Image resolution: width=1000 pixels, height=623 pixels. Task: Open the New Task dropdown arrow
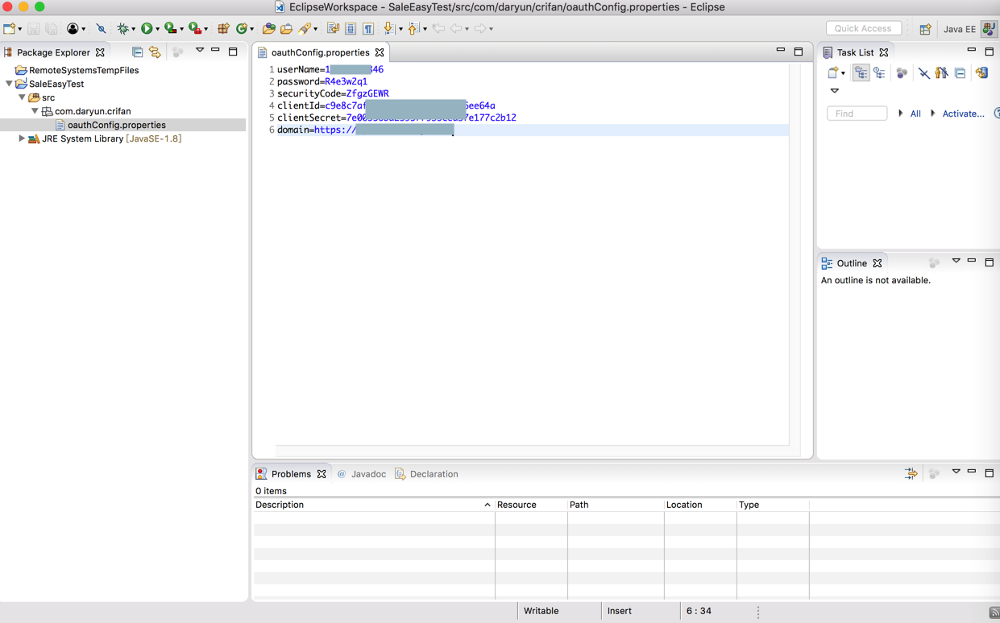(x=843, y=73)
